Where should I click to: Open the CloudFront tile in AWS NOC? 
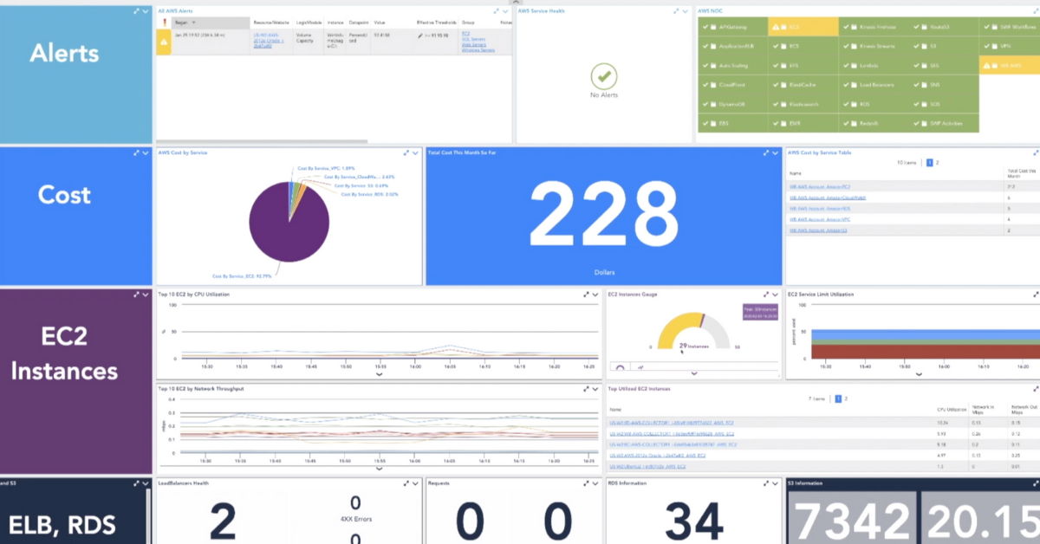pos(731,85)
